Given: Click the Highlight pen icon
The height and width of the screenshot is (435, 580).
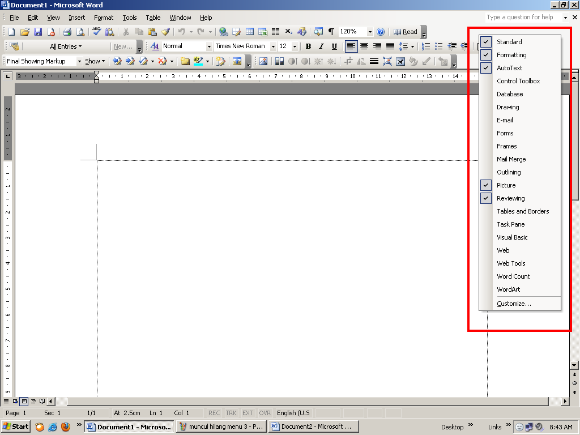Looking at the screenshot, I should pyautogui.click(x=198, y=61).
